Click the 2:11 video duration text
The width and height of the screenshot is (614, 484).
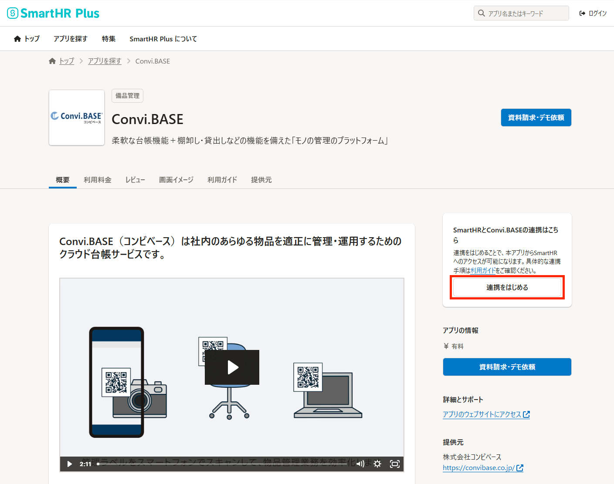pos(85,464)
